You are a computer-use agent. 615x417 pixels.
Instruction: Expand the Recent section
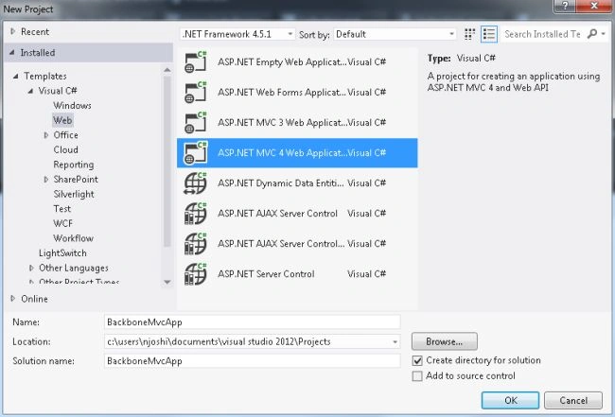tap(13, 31)
